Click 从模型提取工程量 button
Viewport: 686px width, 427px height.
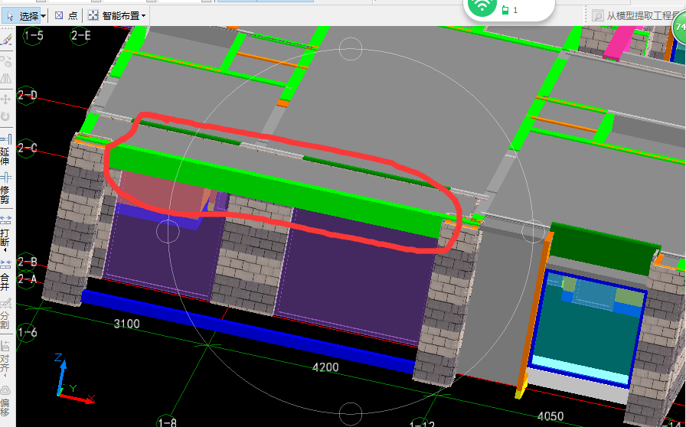point(638,16)
